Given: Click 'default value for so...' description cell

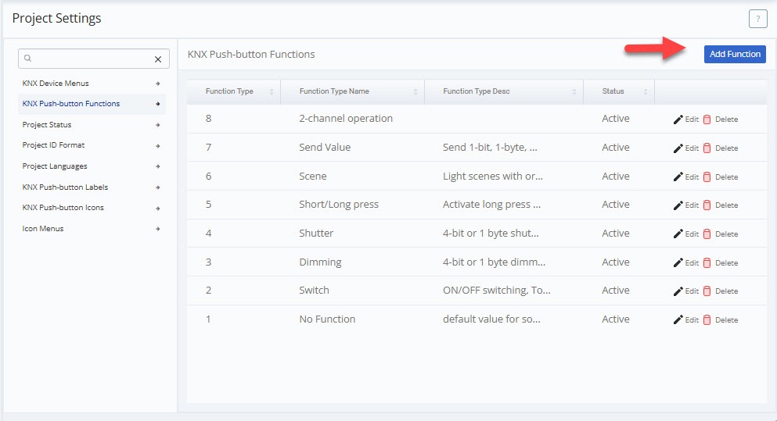Looking at the screenshot, I should pyautogui.click(x=491, y=319).
